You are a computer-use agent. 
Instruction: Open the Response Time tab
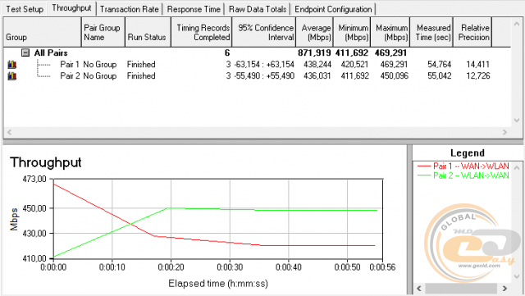click(x=194, y=9)
